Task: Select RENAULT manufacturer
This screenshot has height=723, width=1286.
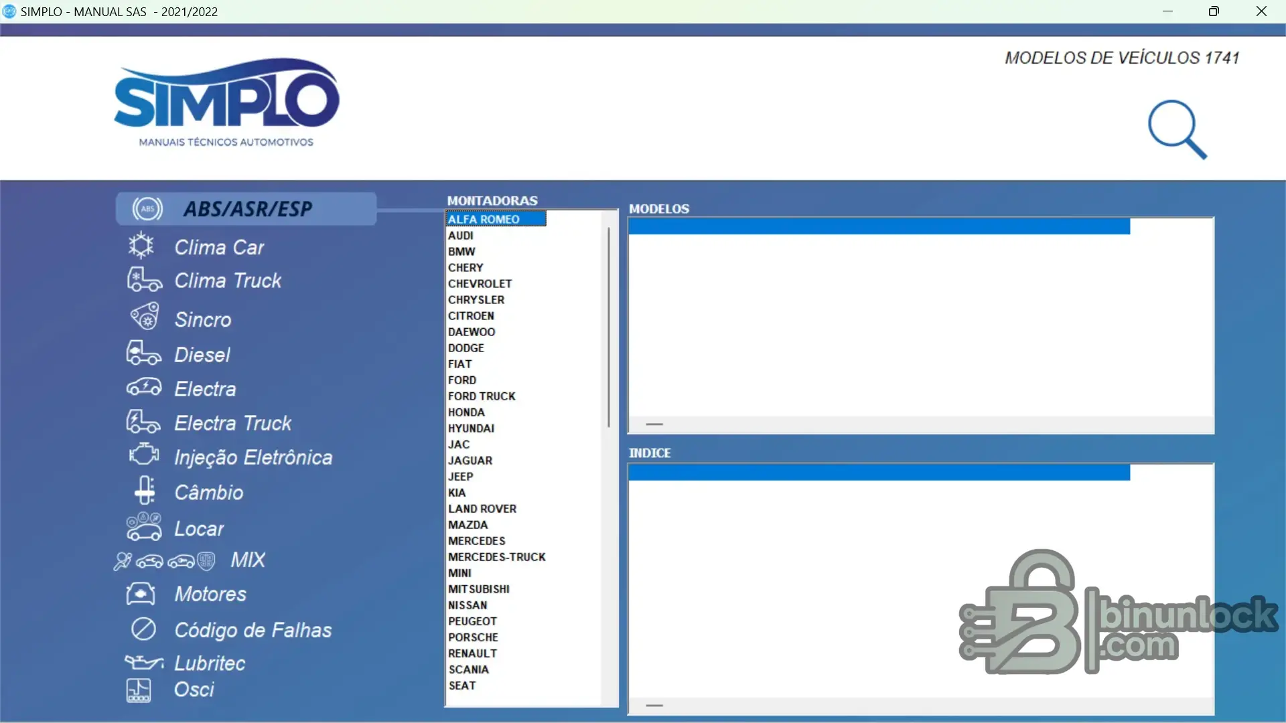Action: point(473,653)
